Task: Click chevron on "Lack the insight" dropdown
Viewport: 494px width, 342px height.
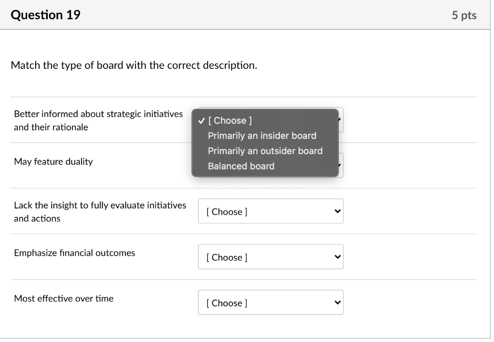Action: tap(336, 210)
